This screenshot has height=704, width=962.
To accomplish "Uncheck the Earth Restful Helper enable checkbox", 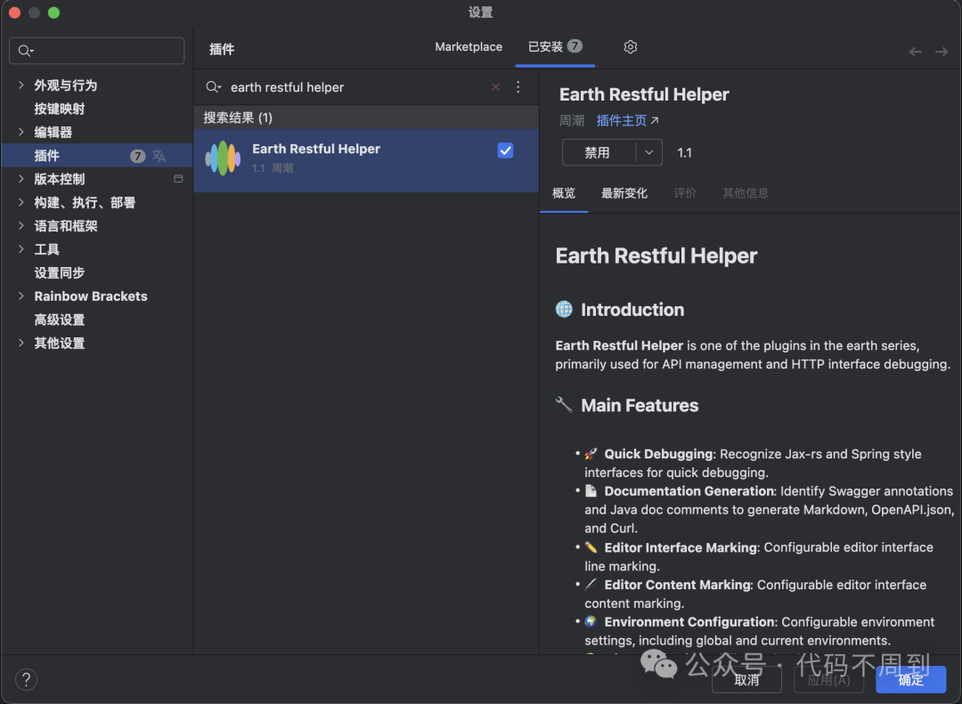I will [x=505, y=150].
